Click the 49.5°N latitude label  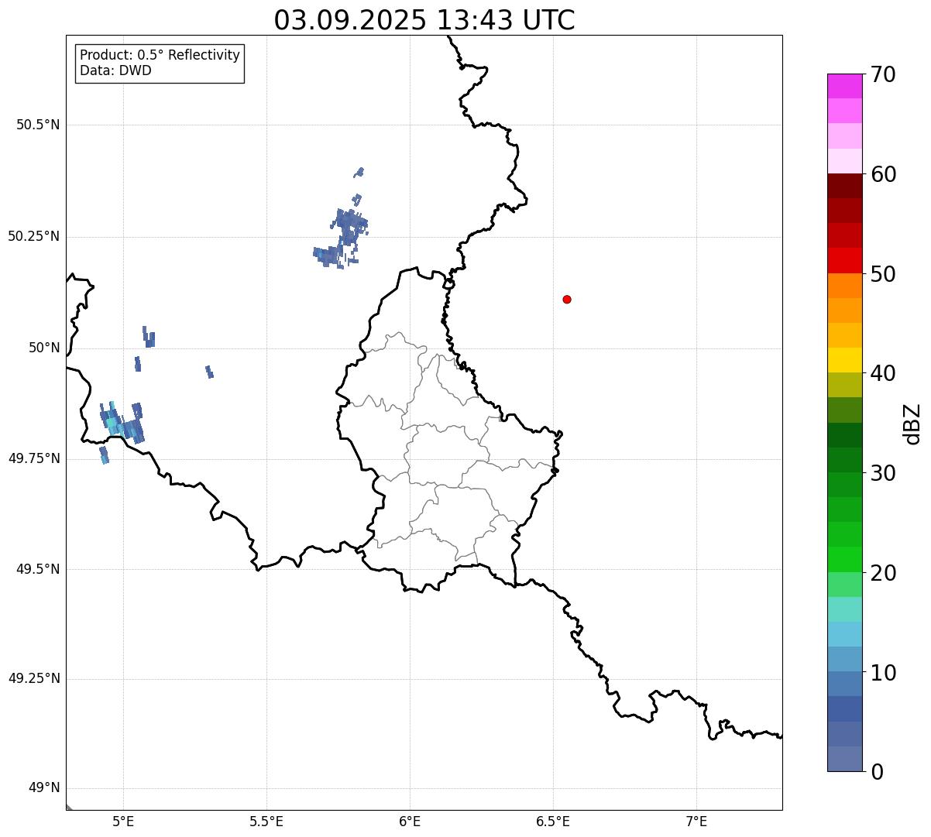[38, 569]
